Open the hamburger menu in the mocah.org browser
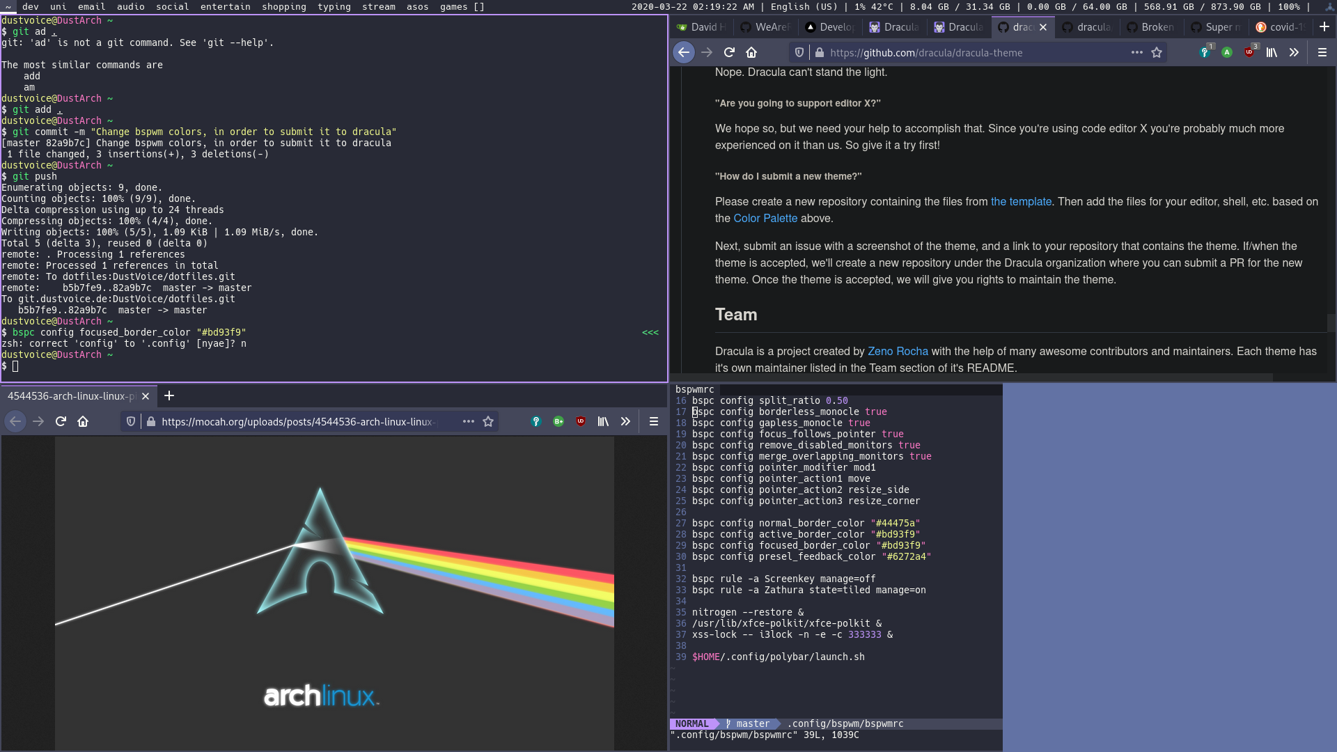The width and height of the screenshot is (1337, 752). [x=653, y=421]
